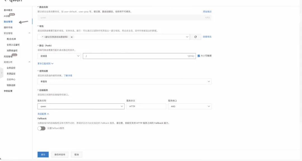The height and width of the screenshot is (161, 302).
Task: Click the 保存并发布 button
Action: coord(60,155)
